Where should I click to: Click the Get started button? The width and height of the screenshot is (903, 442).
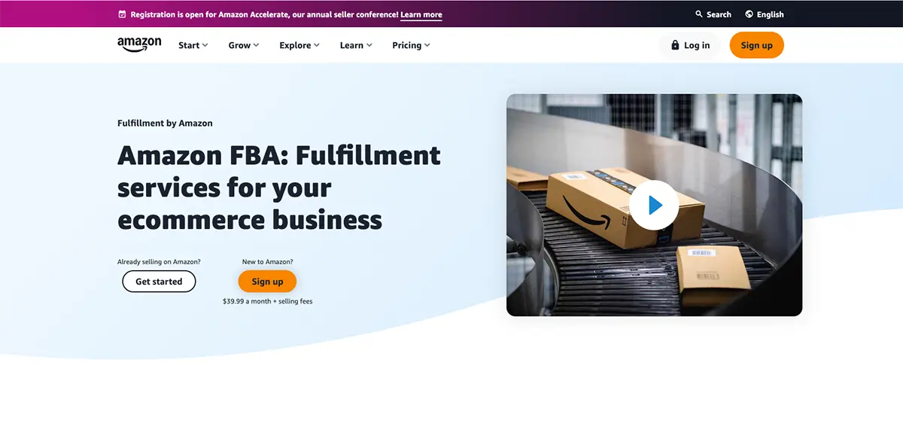click(x=159, y=282)
